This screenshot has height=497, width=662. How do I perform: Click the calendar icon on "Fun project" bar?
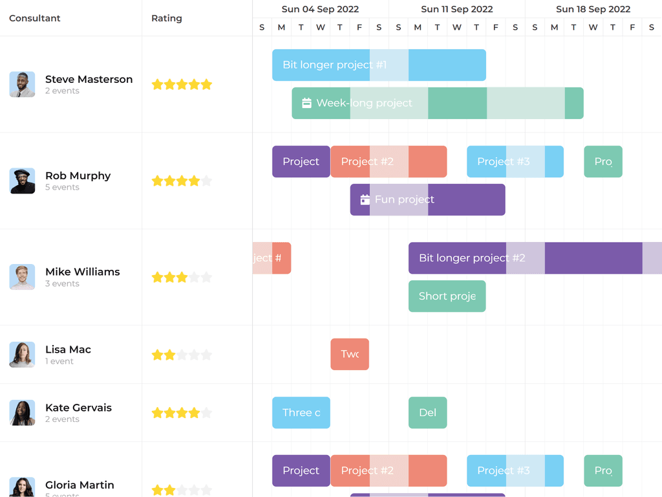[363, 199]
